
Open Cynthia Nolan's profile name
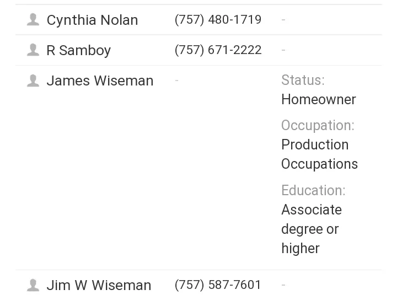(x=93, y=20)
